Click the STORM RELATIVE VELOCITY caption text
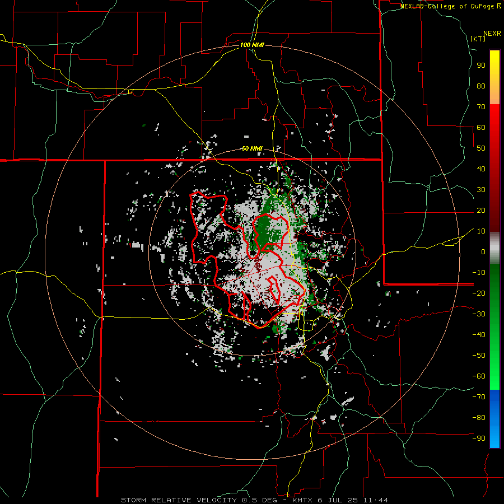This screenshot has width=504, height=504. (x=179, y=500)
